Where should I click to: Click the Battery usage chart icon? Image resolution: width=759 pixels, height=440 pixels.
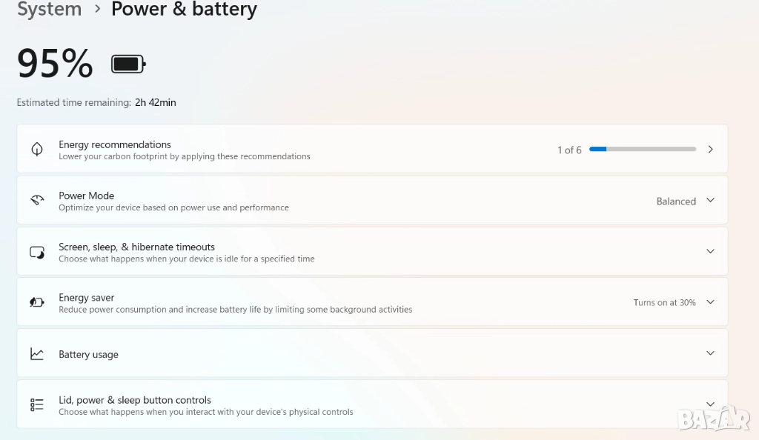pos(37,354)
